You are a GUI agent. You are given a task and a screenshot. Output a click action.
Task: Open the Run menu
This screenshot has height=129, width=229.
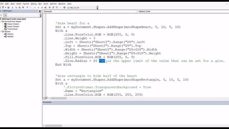pos(40,4)
